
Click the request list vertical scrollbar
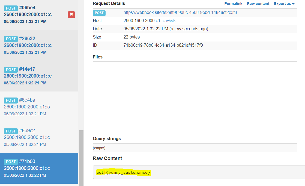(81, 156)
